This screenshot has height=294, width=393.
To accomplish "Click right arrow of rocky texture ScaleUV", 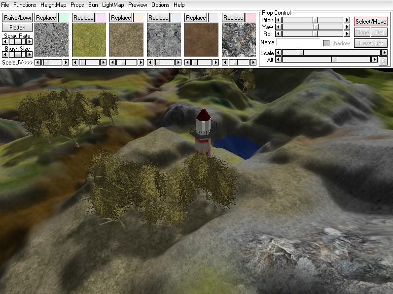I will [253, 63].
